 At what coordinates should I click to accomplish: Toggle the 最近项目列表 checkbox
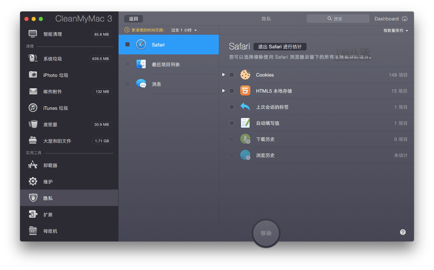point(127,64)
